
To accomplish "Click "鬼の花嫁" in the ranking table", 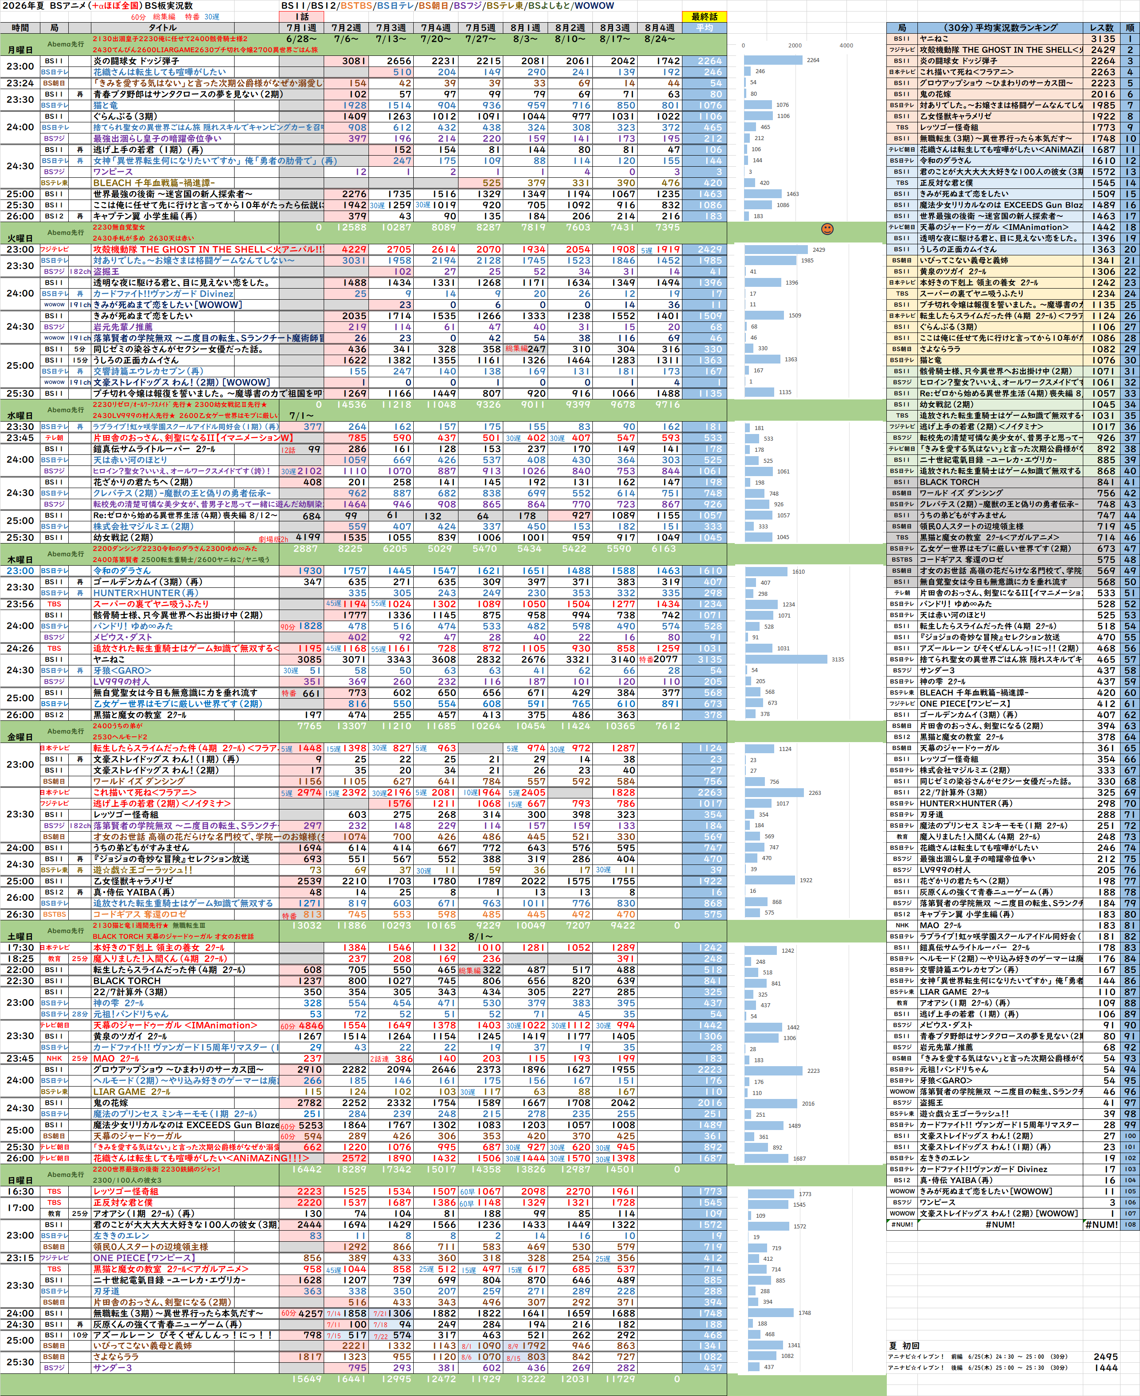I will click(x=1001, y=94).
